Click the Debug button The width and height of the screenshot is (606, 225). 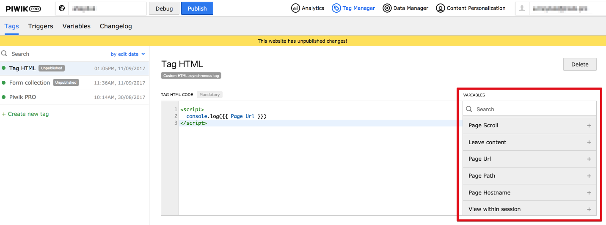[x=164, y=8]
